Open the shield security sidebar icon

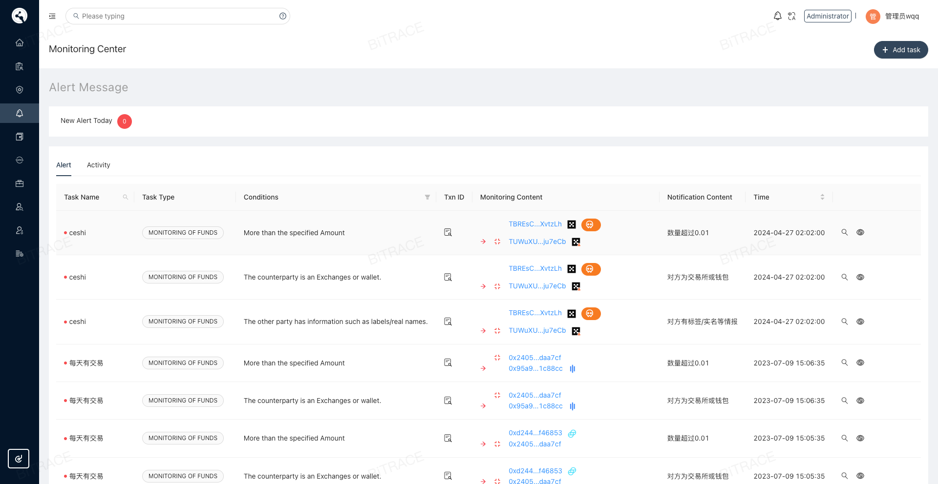[20, 90]
